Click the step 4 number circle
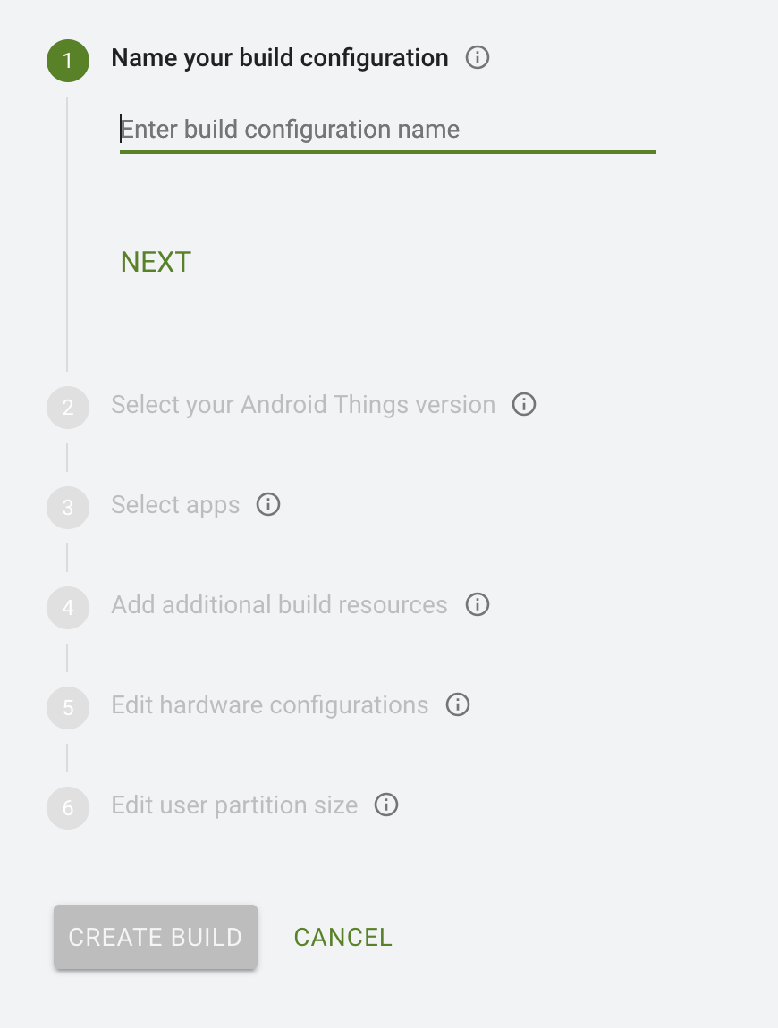The width and height of the screenshot is (778, 1028). point(68,608)
